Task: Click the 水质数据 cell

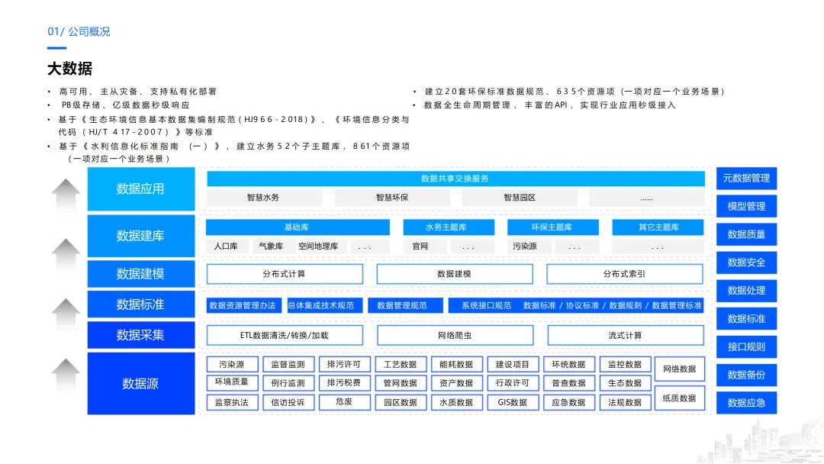Action: click(x=457, y=402)
